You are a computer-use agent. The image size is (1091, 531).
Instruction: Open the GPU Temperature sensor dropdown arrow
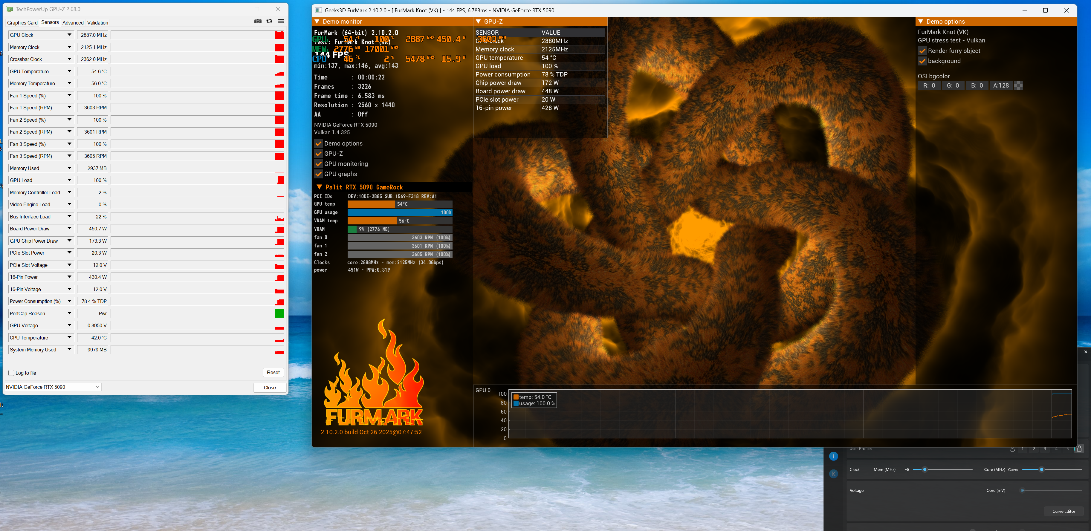[x=69, y=71]
